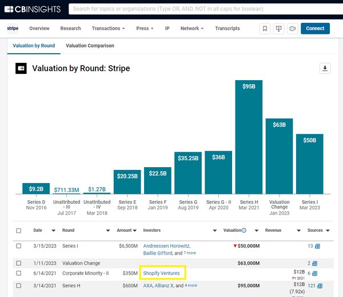This screenshot has height=297, width=343.
Task: Open the chat message icon
Action: 293,29
